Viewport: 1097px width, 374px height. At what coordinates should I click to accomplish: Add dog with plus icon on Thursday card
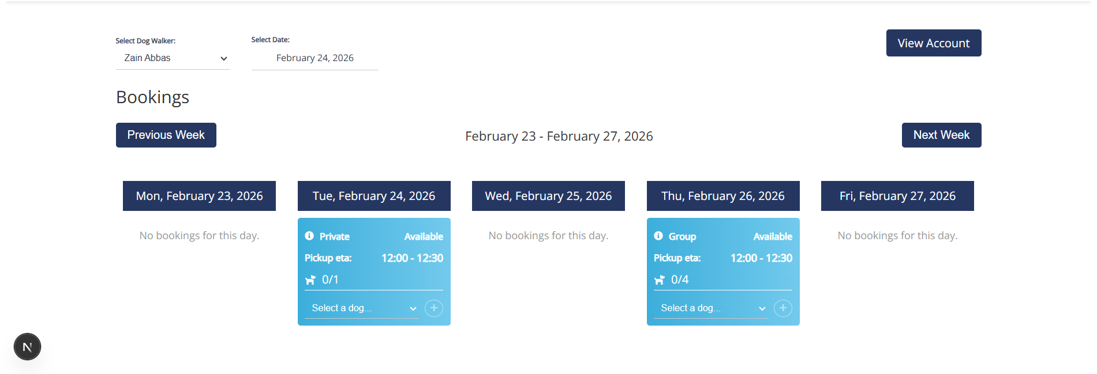pos(783,308)
